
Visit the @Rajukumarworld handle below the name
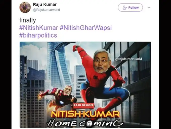pyautogui.click(x=47, y=10)
